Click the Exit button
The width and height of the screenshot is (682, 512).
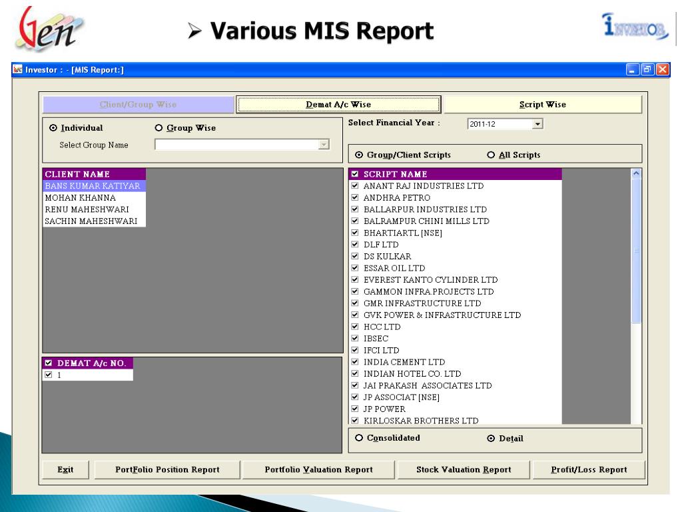(x=65, y=470)
